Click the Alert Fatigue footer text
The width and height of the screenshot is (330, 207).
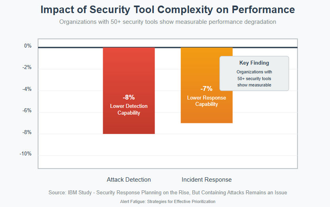[x=168, y=201]
